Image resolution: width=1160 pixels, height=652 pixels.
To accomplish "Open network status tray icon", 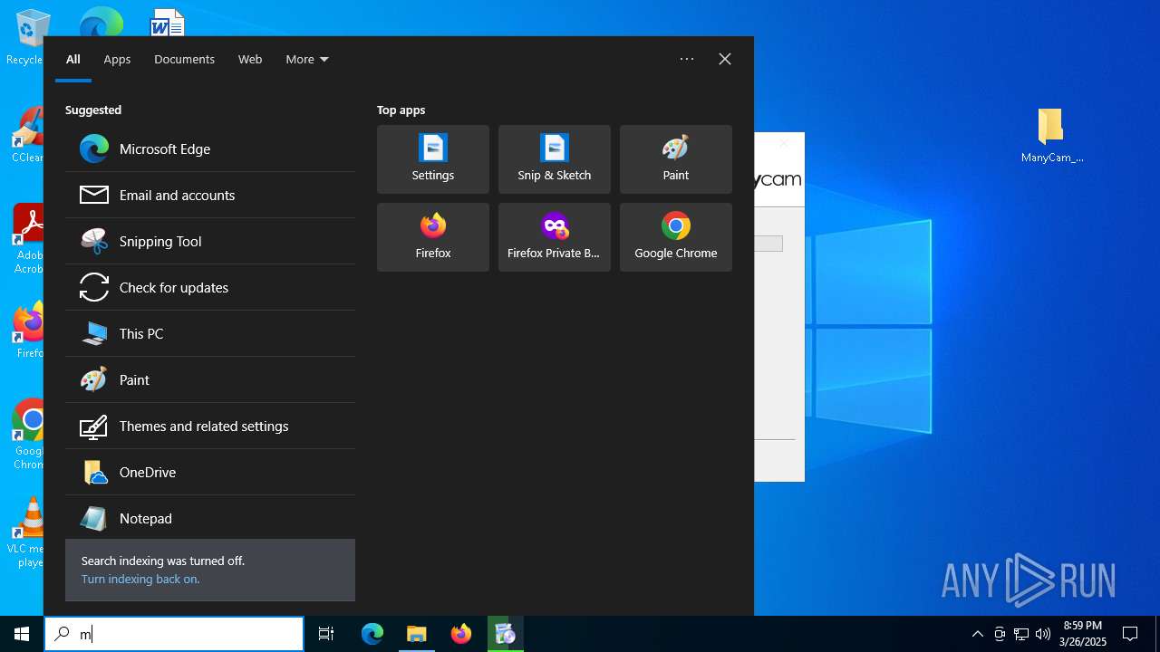I will click(x=1021, y=634).
